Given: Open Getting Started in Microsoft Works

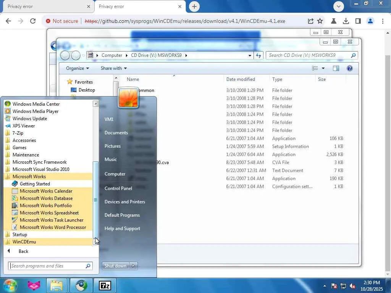Looking at the screenshot, I should point(35,184).
